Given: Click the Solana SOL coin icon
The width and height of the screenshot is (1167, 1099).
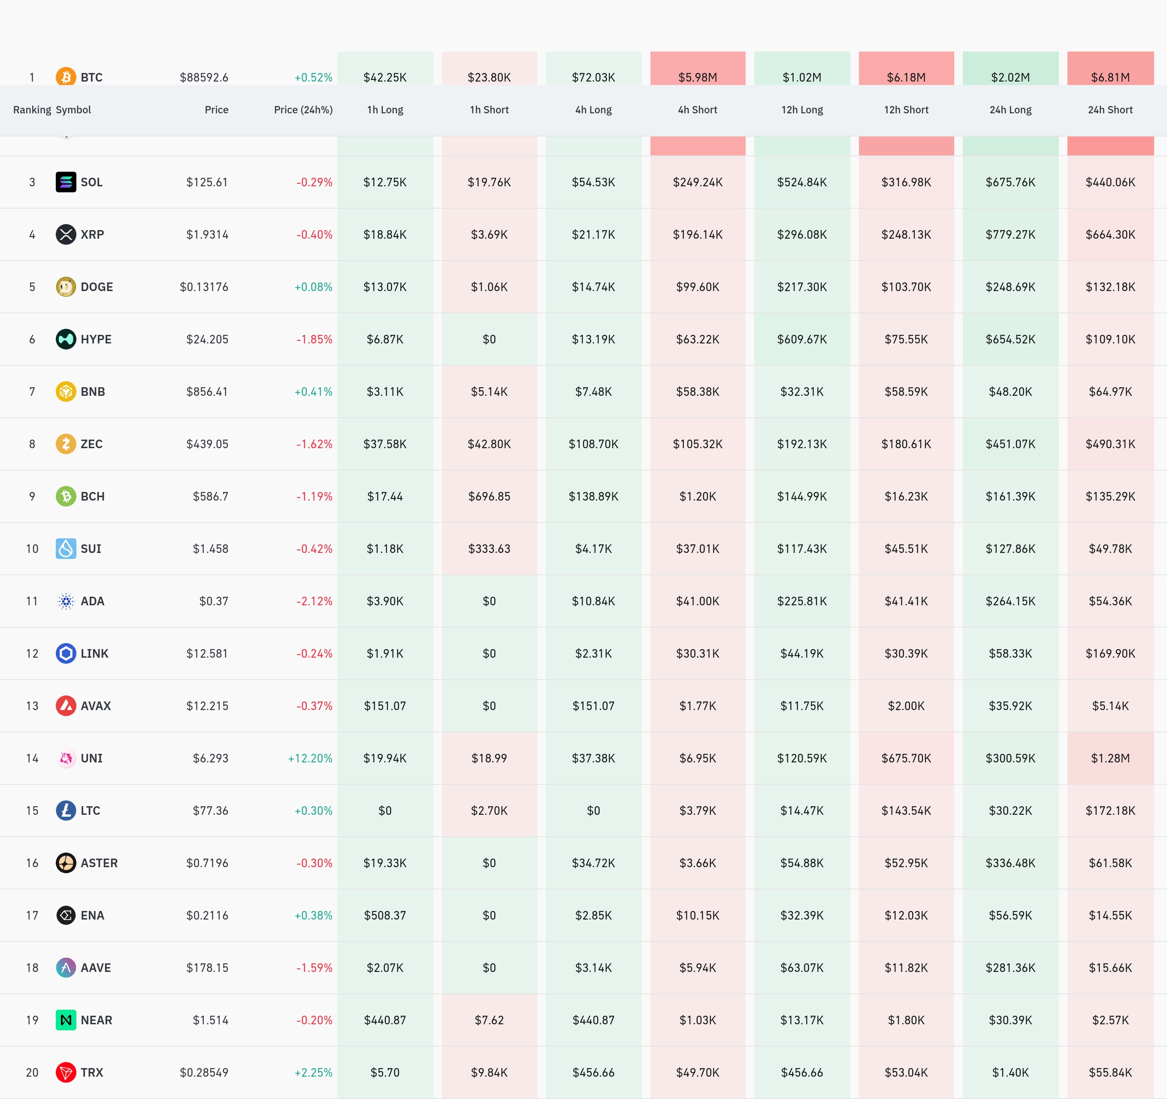Looking at the screenshot, I should (66, 182).
